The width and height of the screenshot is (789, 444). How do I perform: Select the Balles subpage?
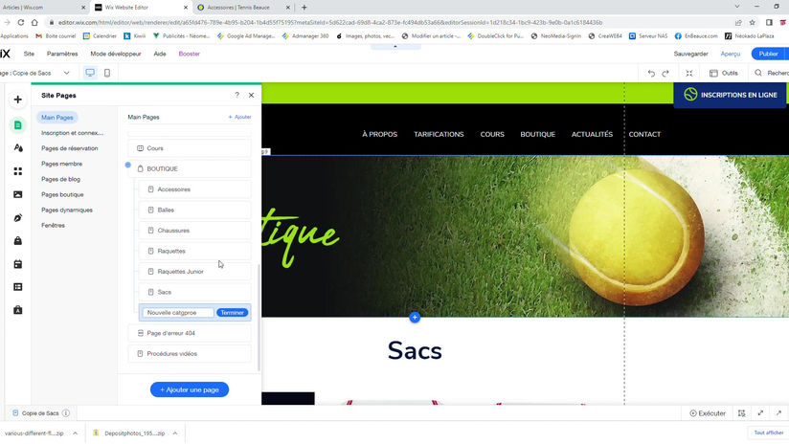pos(194,211)
